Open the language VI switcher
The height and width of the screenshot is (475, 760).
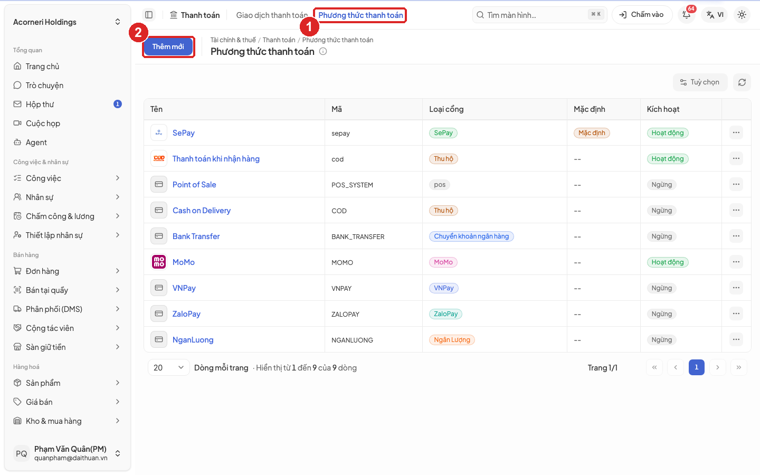tap(715, 15)
